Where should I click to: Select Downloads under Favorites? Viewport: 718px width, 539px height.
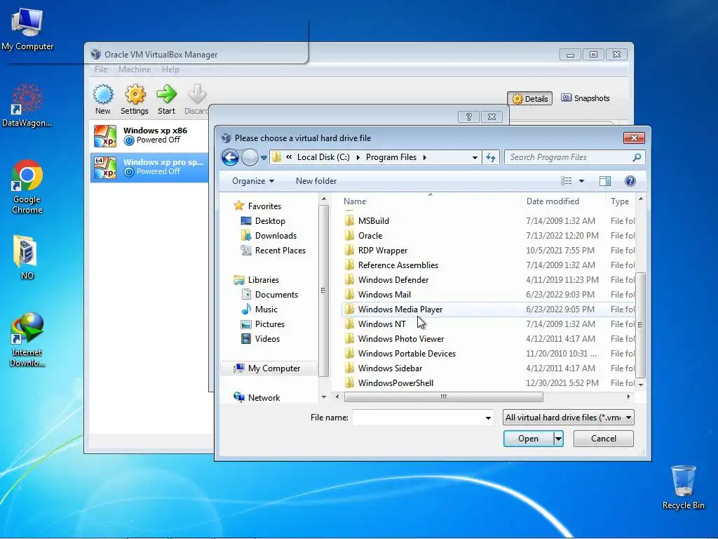(276, 236)
